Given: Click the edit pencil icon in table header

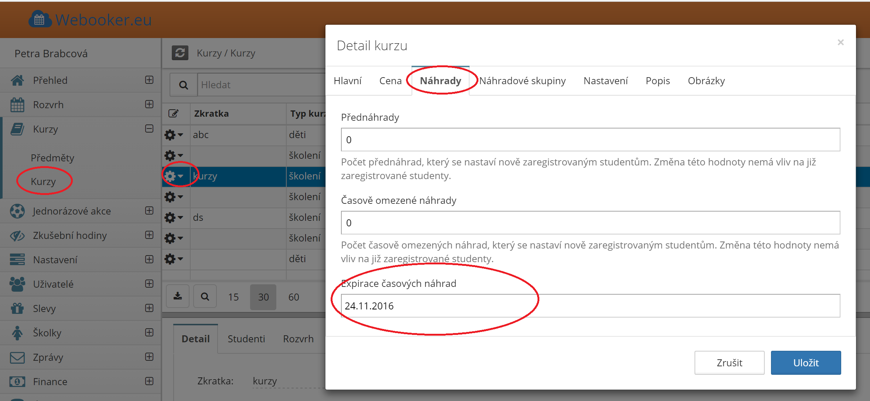Looking at the screenshot, I should 174,113.
